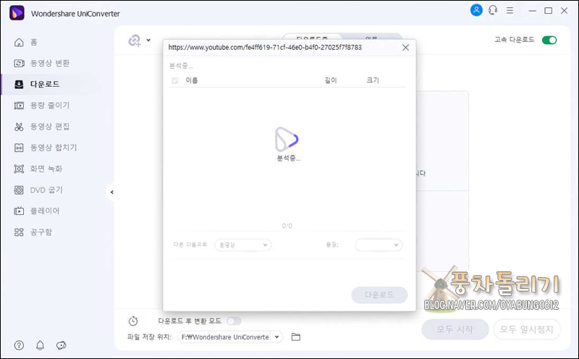
Task: Click the 플레이어 player icon
Action: click(19, 211)
